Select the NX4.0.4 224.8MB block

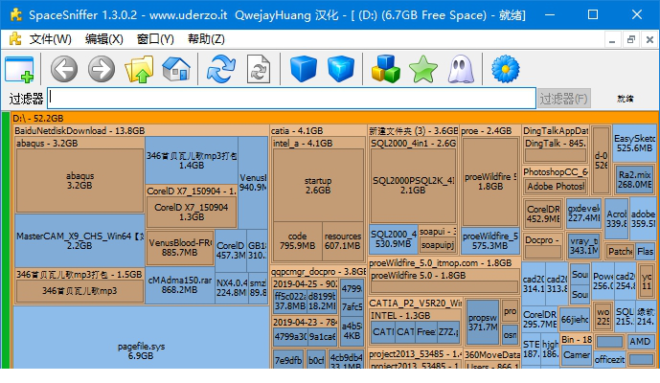(x=231, y=287)
